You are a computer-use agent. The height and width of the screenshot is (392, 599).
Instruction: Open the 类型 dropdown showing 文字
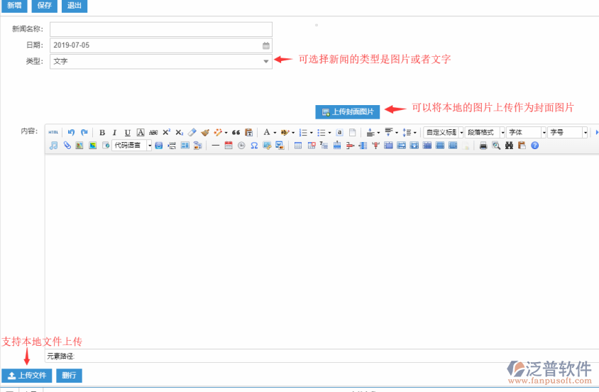(161, 61)
